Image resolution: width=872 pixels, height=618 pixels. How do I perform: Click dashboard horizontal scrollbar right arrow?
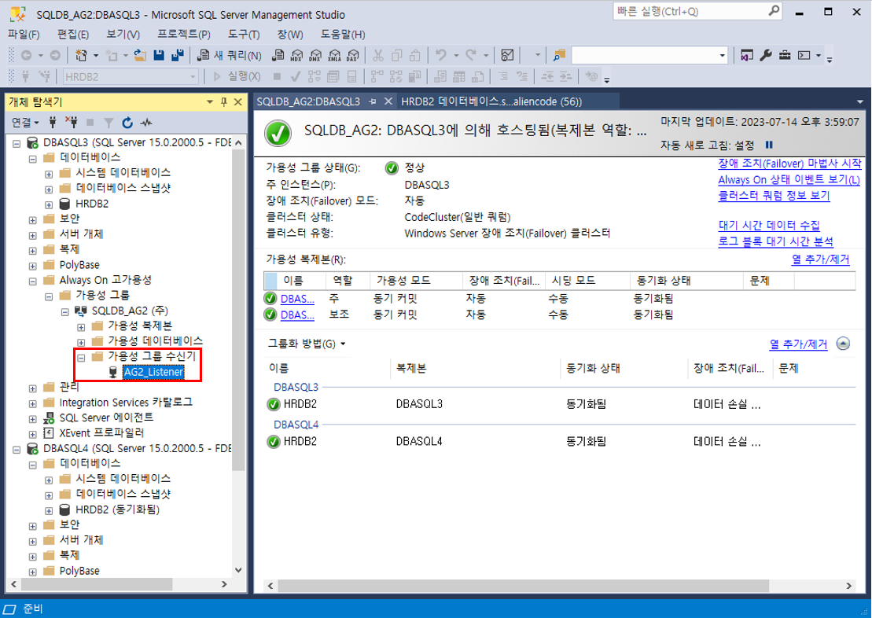tap(849, 586)
